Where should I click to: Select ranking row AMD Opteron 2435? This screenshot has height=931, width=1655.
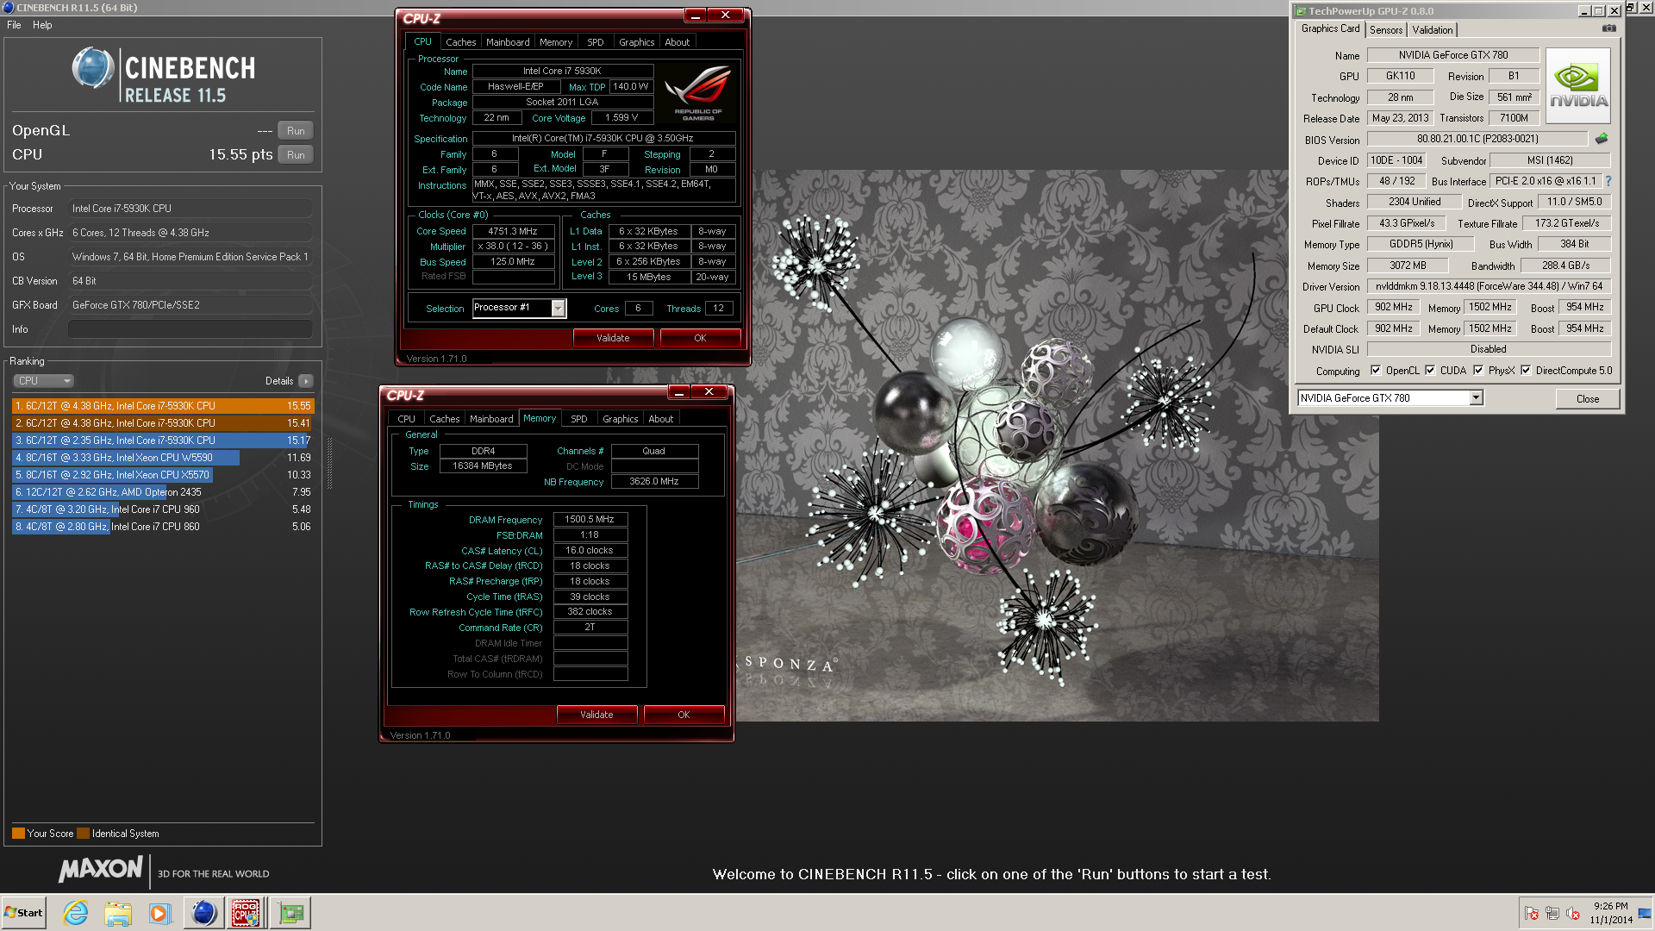(163, 492)
